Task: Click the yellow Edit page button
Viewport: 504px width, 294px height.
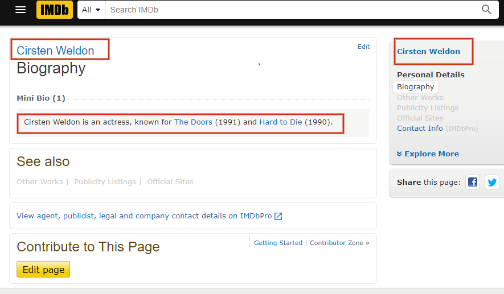Action: (x=43, y=270)
